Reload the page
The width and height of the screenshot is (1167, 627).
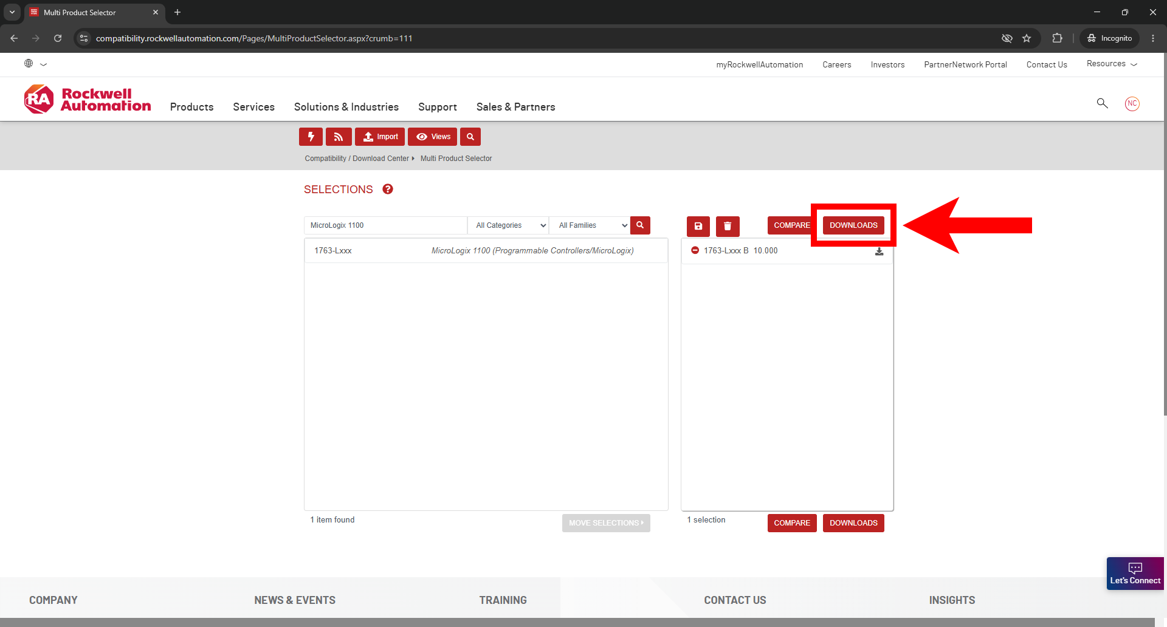pos(58,38)
